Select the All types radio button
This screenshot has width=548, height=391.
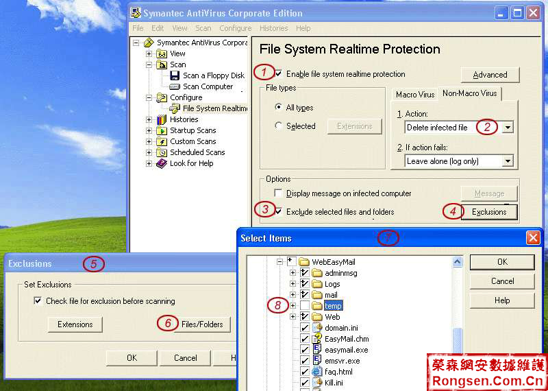(x=278, y=108)
